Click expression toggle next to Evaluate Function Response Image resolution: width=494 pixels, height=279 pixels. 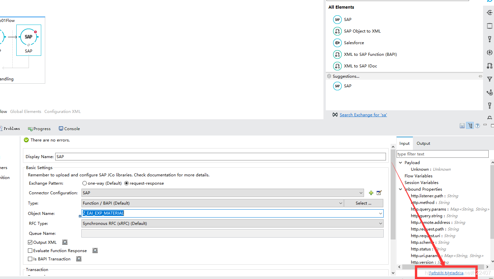(95, 250)
